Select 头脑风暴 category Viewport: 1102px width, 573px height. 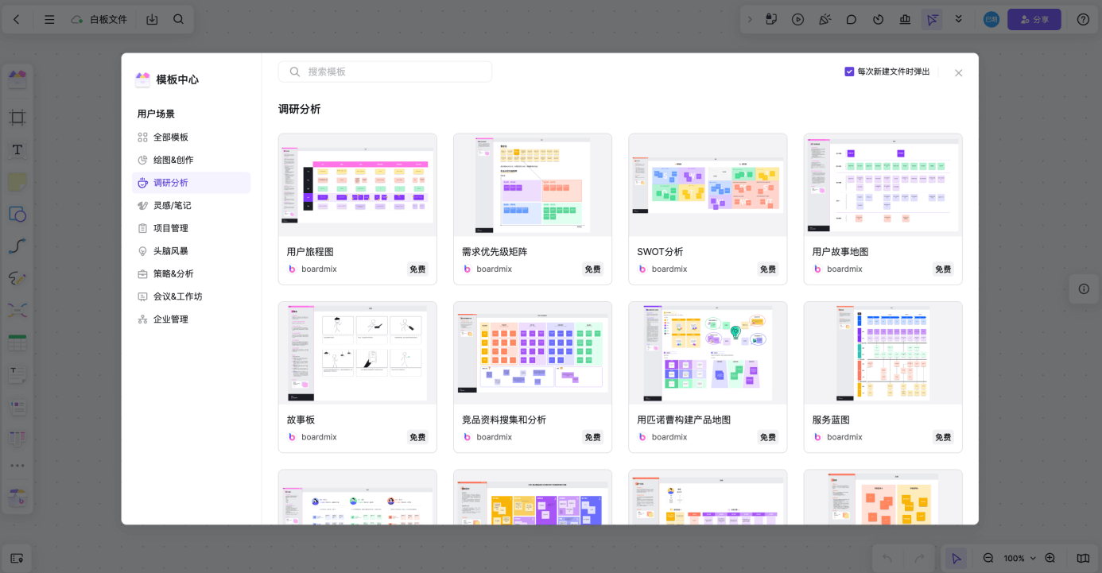coord(191,251)
